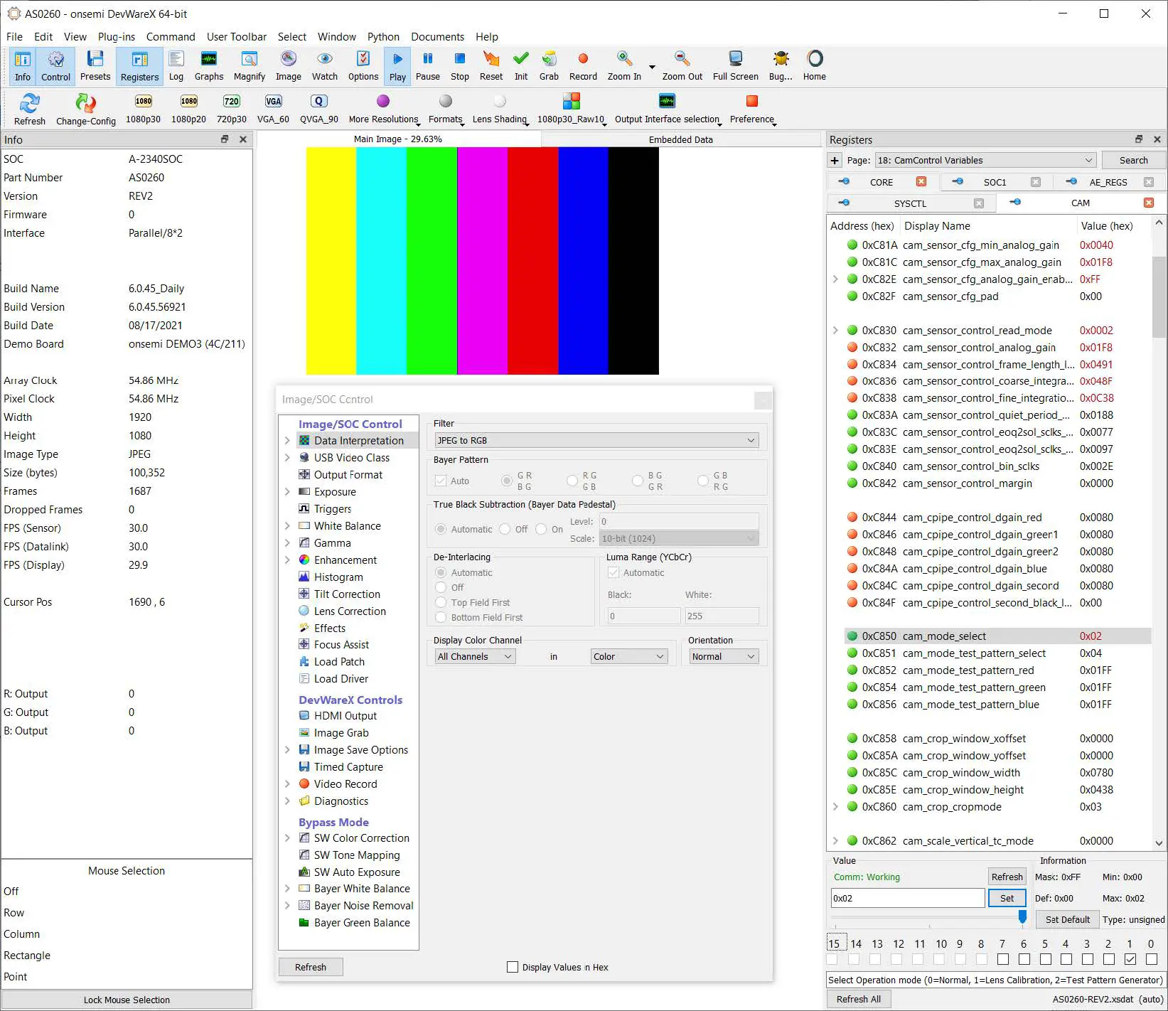Expand the Exposure tree item
The image size is (1168, 1011).
(287, 491)
